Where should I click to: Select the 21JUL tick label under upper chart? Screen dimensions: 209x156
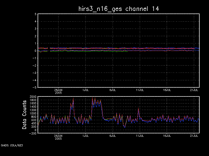pyautogui.click(x=194, y=90)
